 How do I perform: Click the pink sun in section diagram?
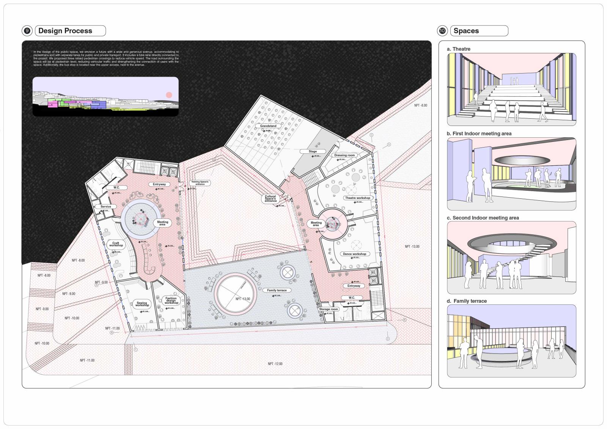[169, 95]
